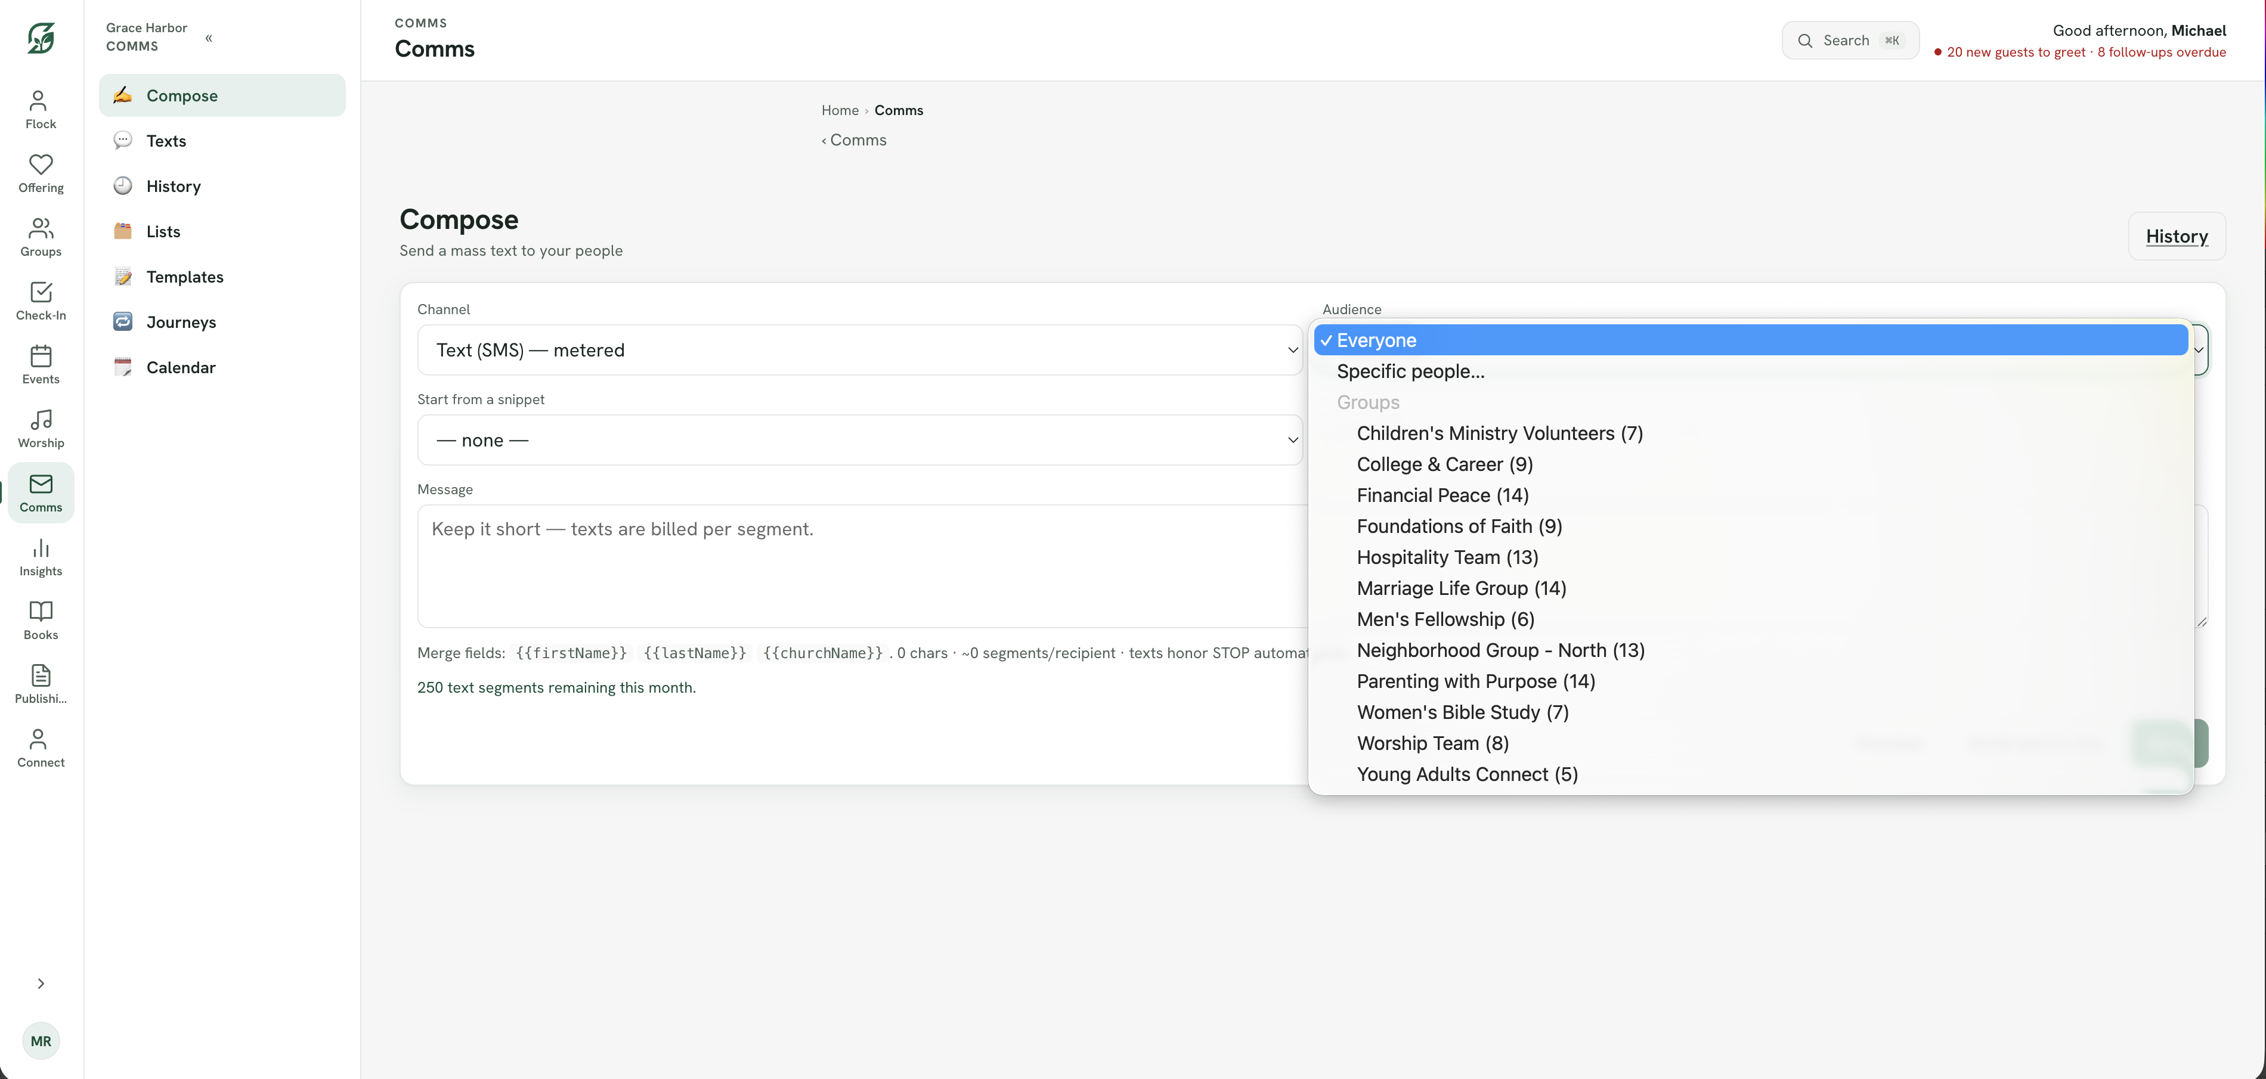Click the 8 follow-ups overdue alert
This screenshot has width=2266, height=1079.
[x=2161, y=52]
